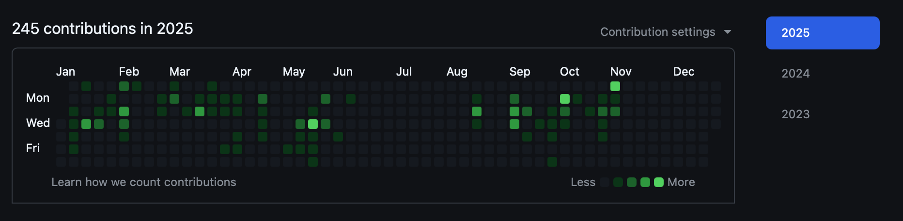Click the brightest green Sunday cell under Nov
The height and width of the screenshot is (221, 903).
615,86
